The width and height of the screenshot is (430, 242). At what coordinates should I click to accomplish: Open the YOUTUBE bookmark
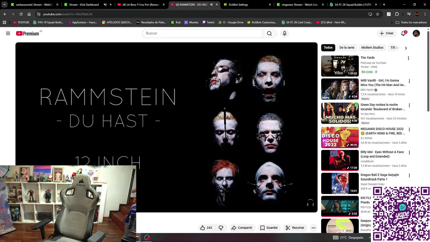pyautogui.click(x=21, y=23)
